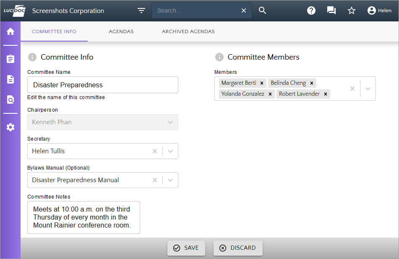Click the Save button
Screen dimensions: 399x259
pyautogui.click(x=186, y=248)
